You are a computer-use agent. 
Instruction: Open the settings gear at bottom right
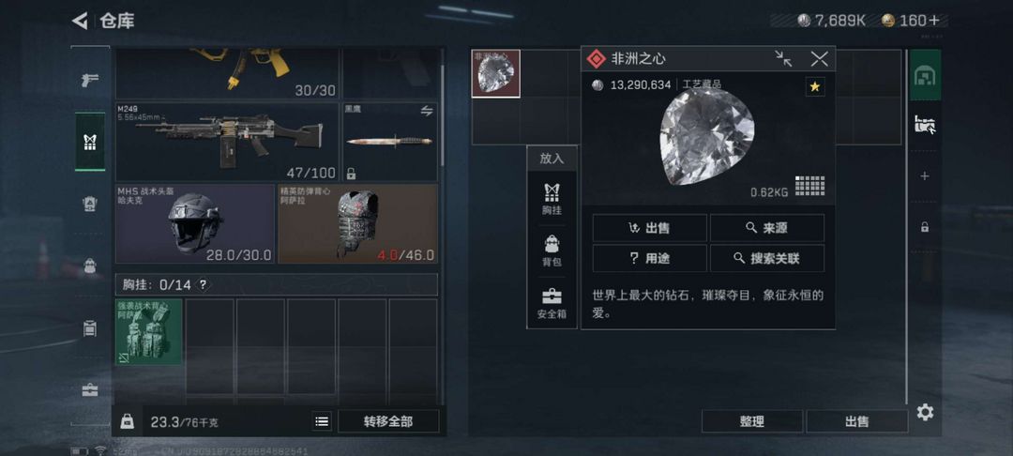click(x=925, y=413)
